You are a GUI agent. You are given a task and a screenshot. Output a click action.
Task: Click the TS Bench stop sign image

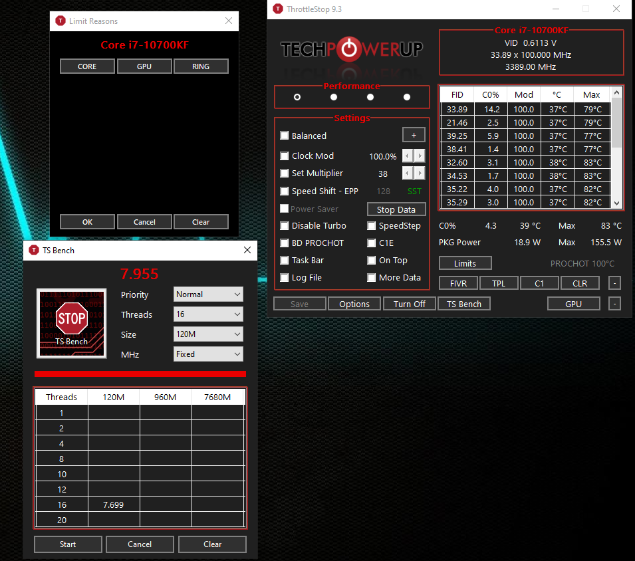point(72,324)
